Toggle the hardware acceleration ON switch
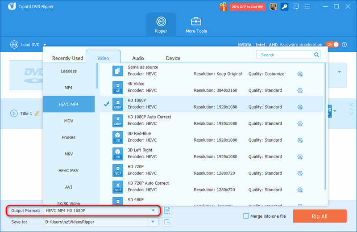This screenshot has width=357, height=232. 332,45
